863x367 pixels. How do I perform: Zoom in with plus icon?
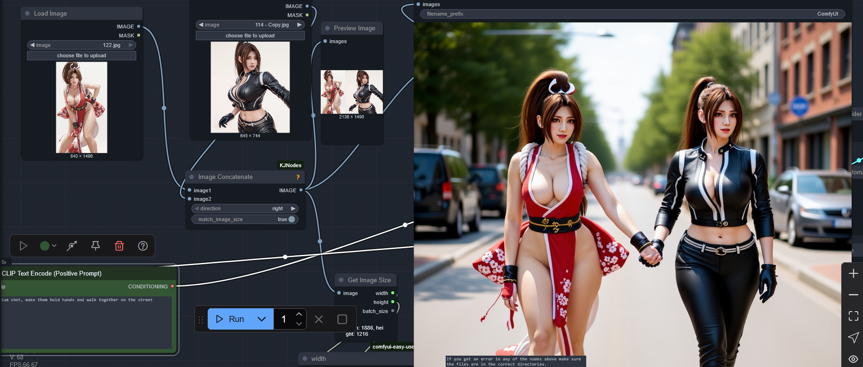point(854,274)
